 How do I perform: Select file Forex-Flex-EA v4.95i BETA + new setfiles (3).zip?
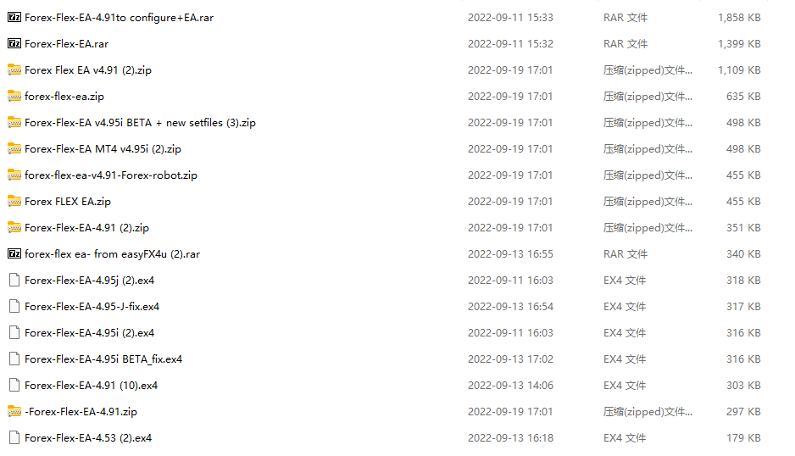140,123
